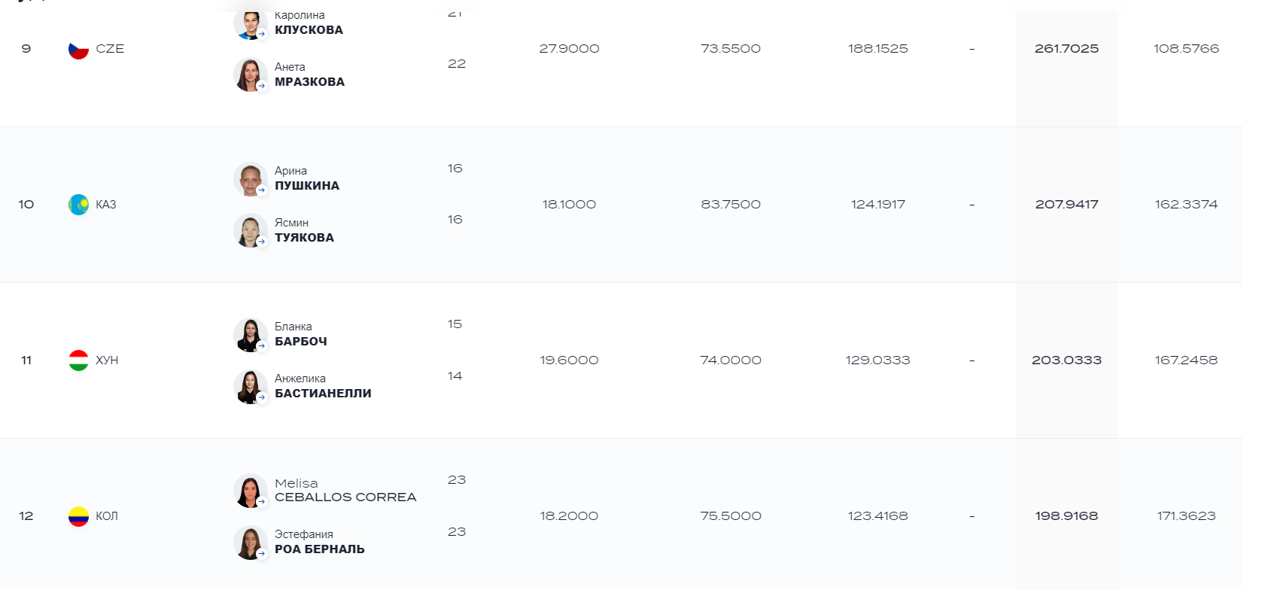This screenshot has height=590, width=1262.
Task: Open Анжелика Бастианелли profile photo
Action: click(250, 387)
